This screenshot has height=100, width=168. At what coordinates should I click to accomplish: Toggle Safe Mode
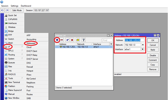point(17,10)
